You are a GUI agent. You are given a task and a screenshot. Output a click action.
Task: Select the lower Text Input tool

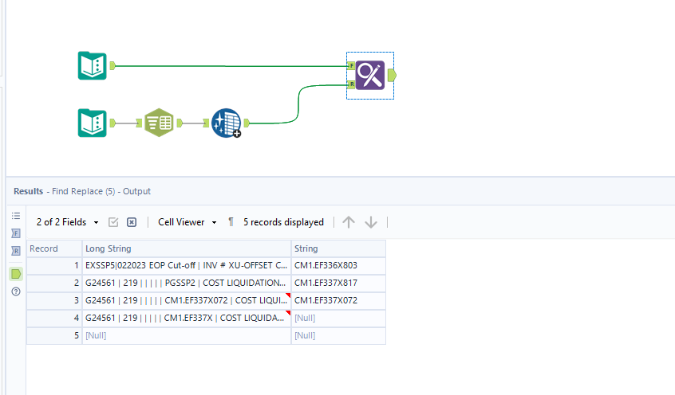point(92,123)
